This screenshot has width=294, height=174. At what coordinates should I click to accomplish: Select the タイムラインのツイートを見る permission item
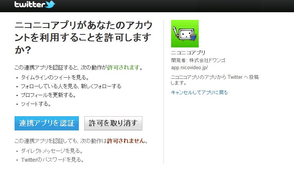tap(55, 78)
